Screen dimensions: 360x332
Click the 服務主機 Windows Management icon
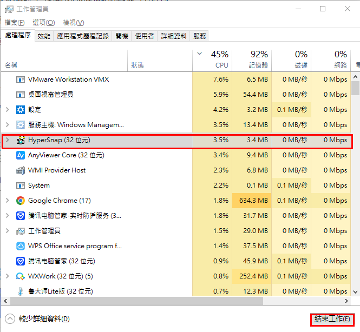(x=21, y=125)
